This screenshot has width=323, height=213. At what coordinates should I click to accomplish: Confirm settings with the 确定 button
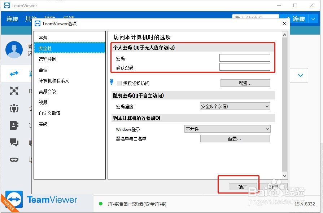tap(242, 187)
